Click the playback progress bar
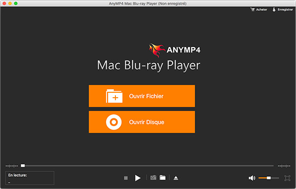This screenshot has height=189, width=296. 147,166
